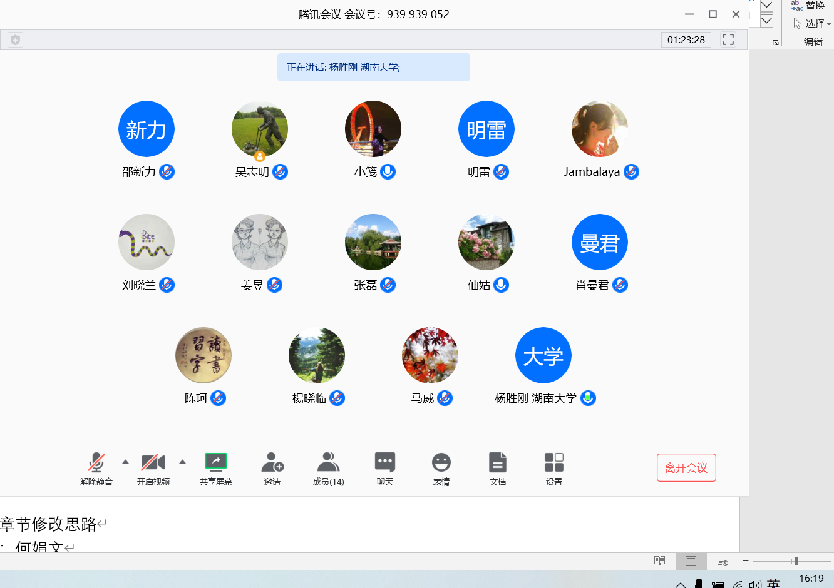Image resolution: width=834 pixels, height=588 pixels.
Task: Turn on the camera (开启视频)
Action: click(153, 463)
